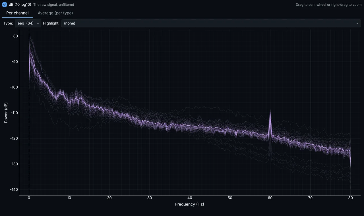Image resolution: width=364 pixels, height=216 pixels.
Task: Click the x-axis tick label 60
Action: pyautogui.click(x=270, y=198)
